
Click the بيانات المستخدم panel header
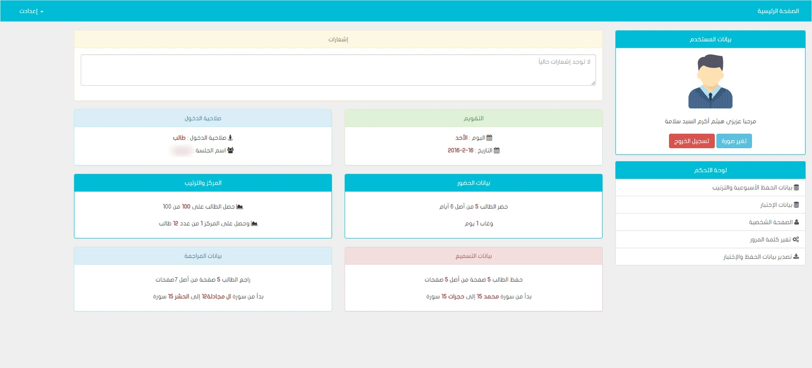pos(710,39)
